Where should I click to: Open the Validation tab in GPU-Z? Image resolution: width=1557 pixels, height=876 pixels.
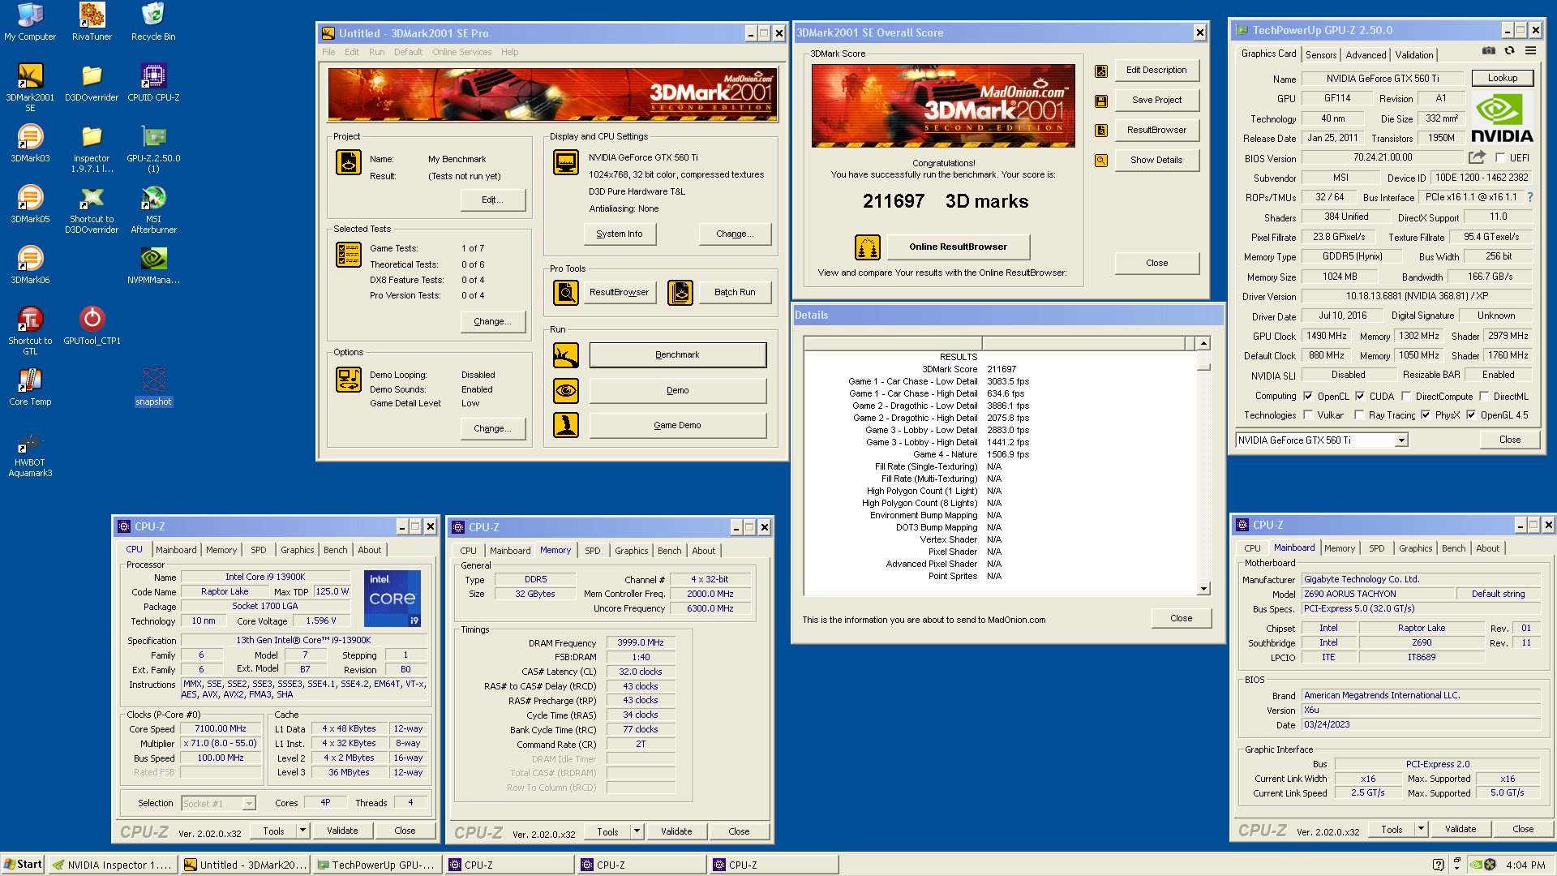(x=1414, y=55)
